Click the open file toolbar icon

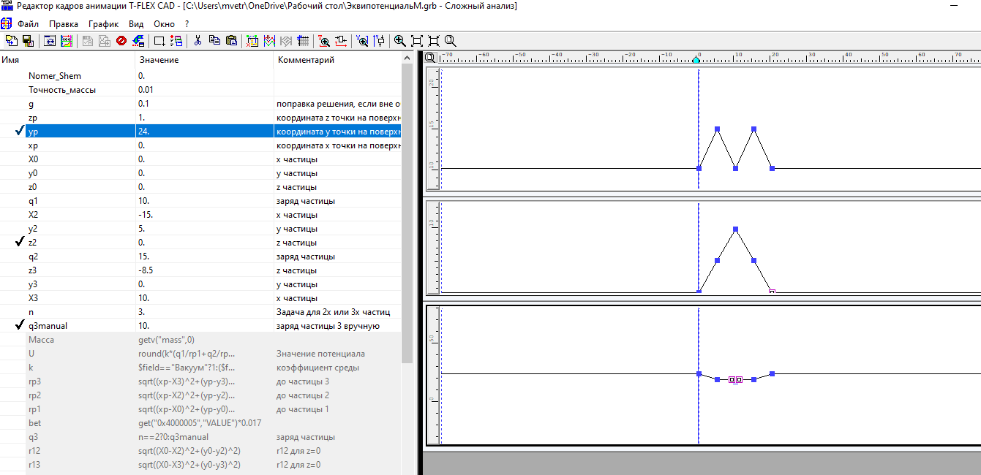11,41
